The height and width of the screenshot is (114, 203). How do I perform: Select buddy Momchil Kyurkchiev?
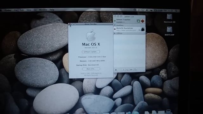point(129,29)
